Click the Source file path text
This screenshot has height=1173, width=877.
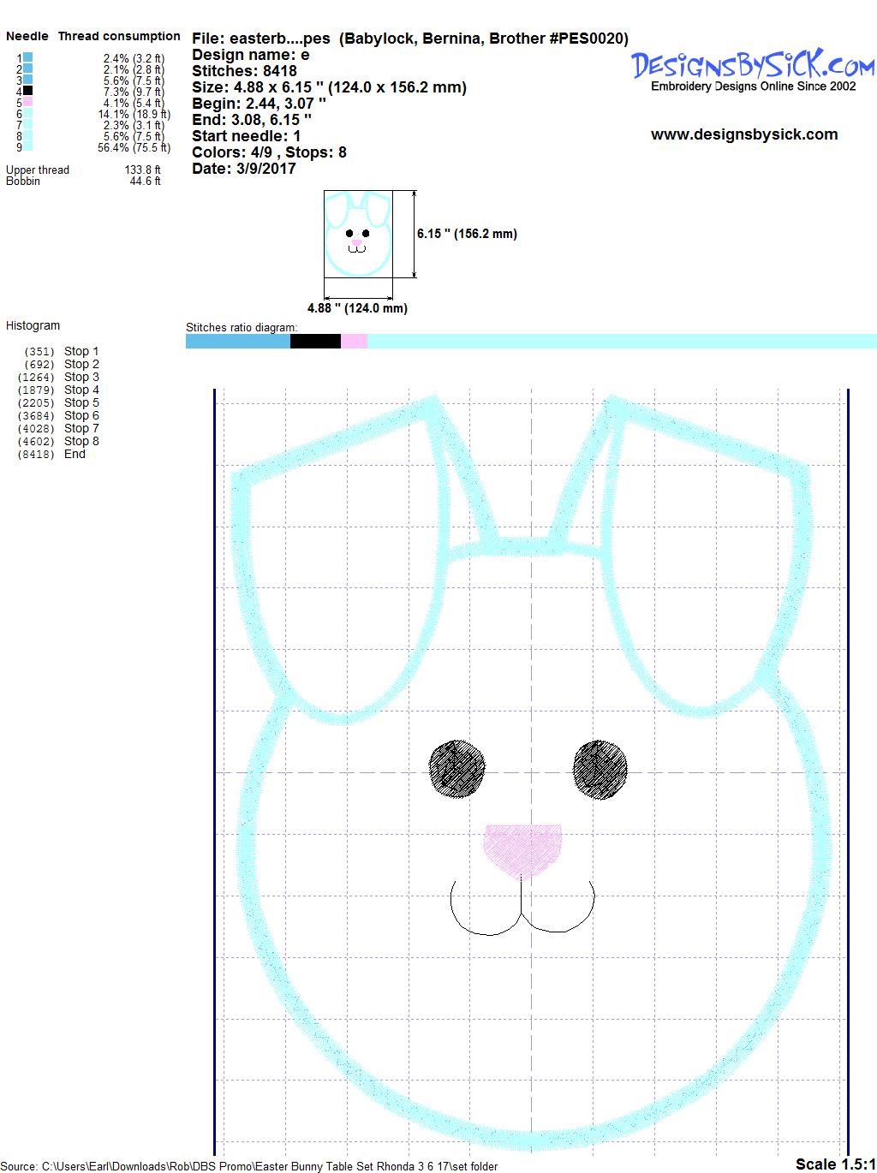[x=248, y=1166]
